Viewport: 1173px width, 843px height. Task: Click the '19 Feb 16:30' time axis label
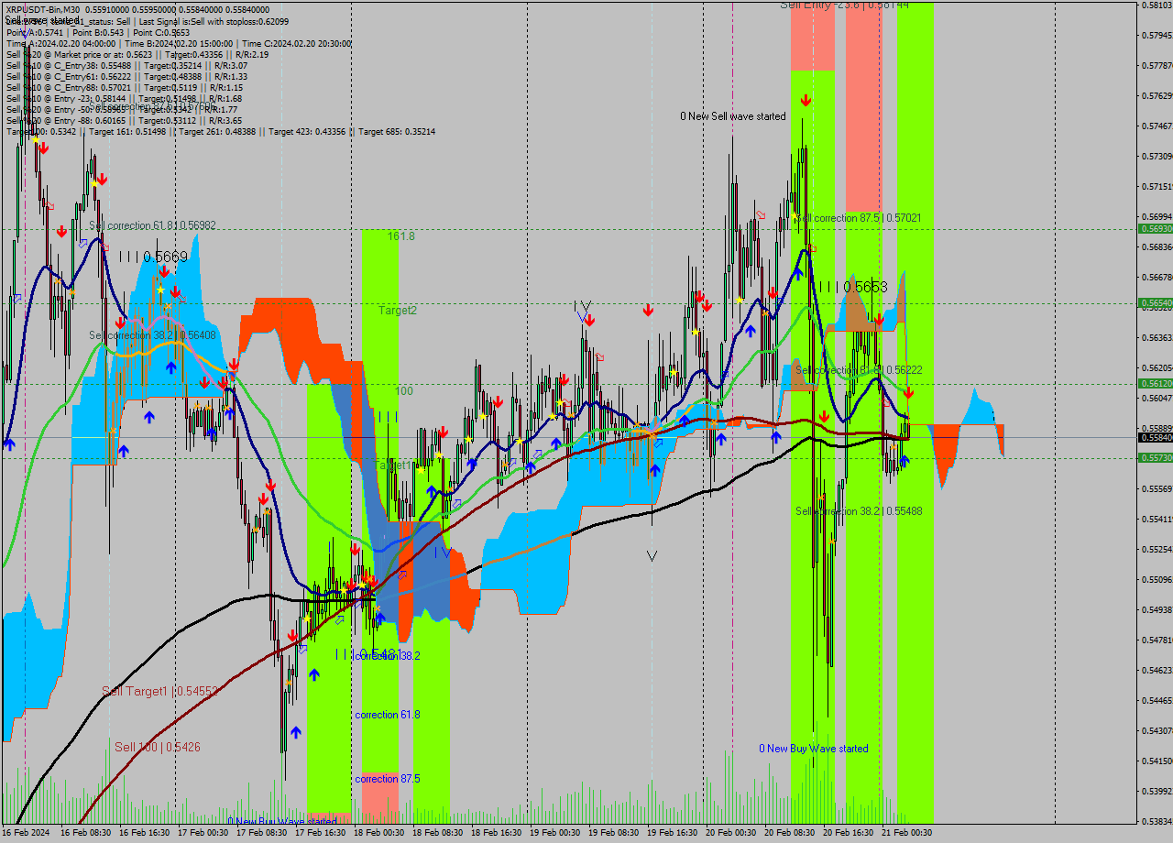[x=672, y=833]
